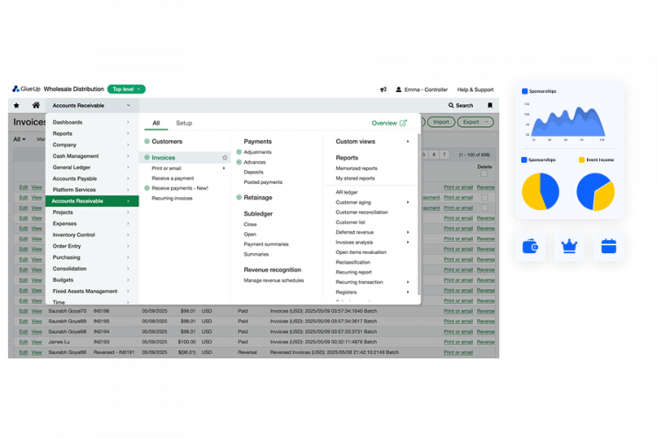Tick the checkbox under the Delete column header
The image size is (657, 438).
click(x=484, y=173)
